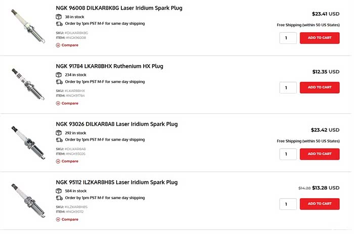Screen dimensions: 354x234
Task: Click box stock icon for NGK 96008
Action: tap(59, 17)
